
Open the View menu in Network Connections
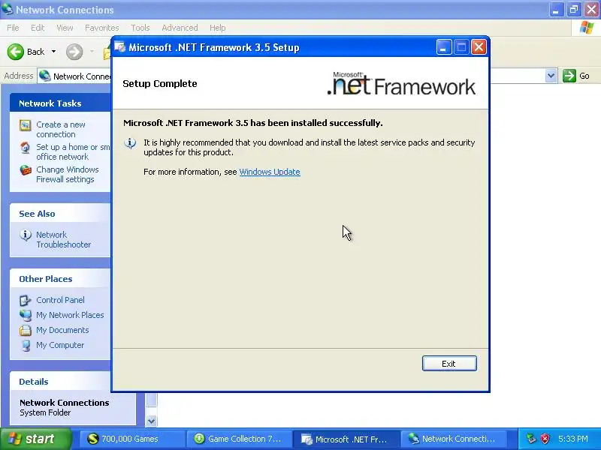[x=65, y=28]
